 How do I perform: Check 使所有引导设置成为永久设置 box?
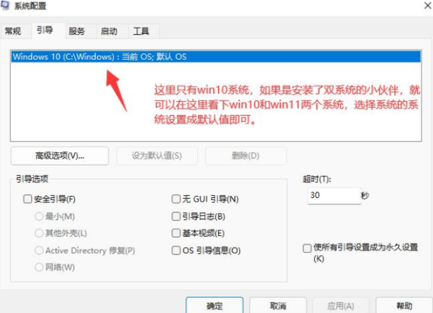click(x=307, y=248)
